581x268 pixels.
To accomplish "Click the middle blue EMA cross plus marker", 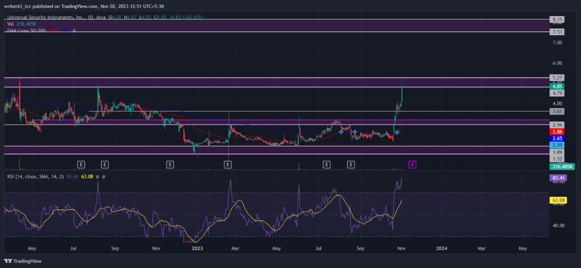I will [355, 132].
